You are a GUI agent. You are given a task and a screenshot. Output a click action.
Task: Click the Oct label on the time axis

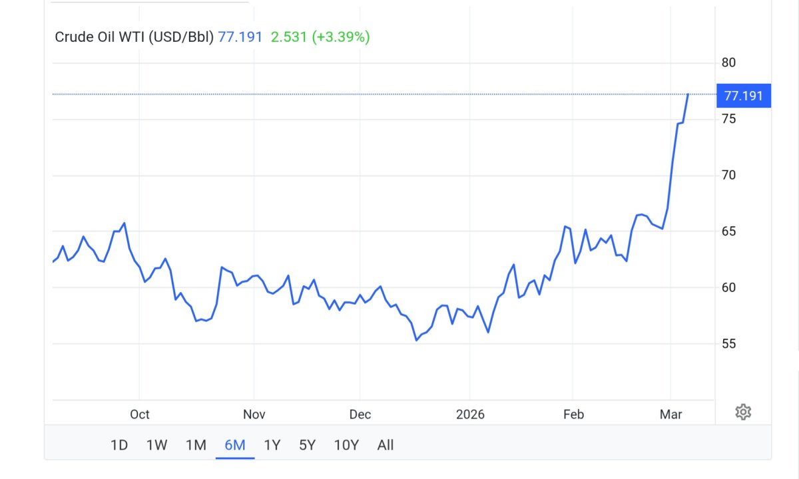pos(140,414)
